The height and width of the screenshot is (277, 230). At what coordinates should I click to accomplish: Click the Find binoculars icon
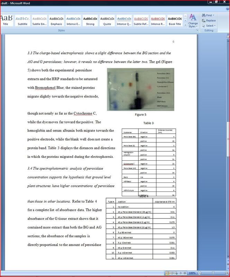[x=203, y=15]
